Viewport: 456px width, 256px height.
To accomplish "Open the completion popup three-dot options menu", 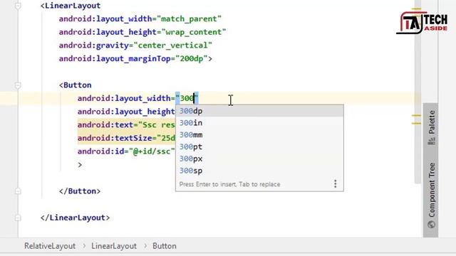I will 336,183.
